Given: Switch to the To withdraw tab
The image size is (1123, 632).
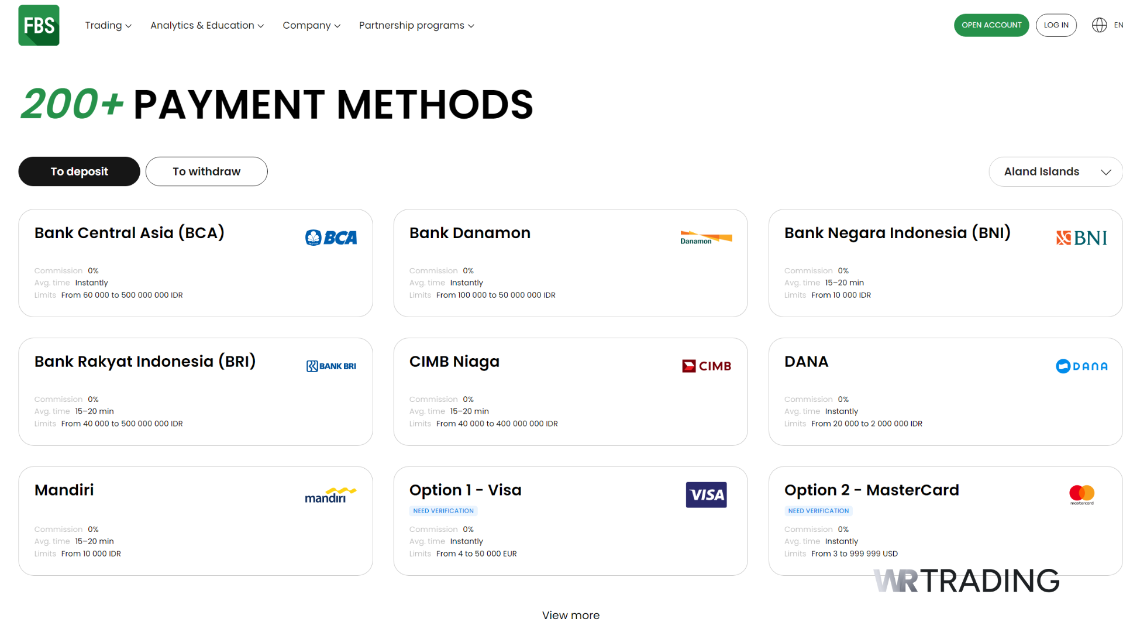Looking at the screenshot, I should [x=206, y=171].
